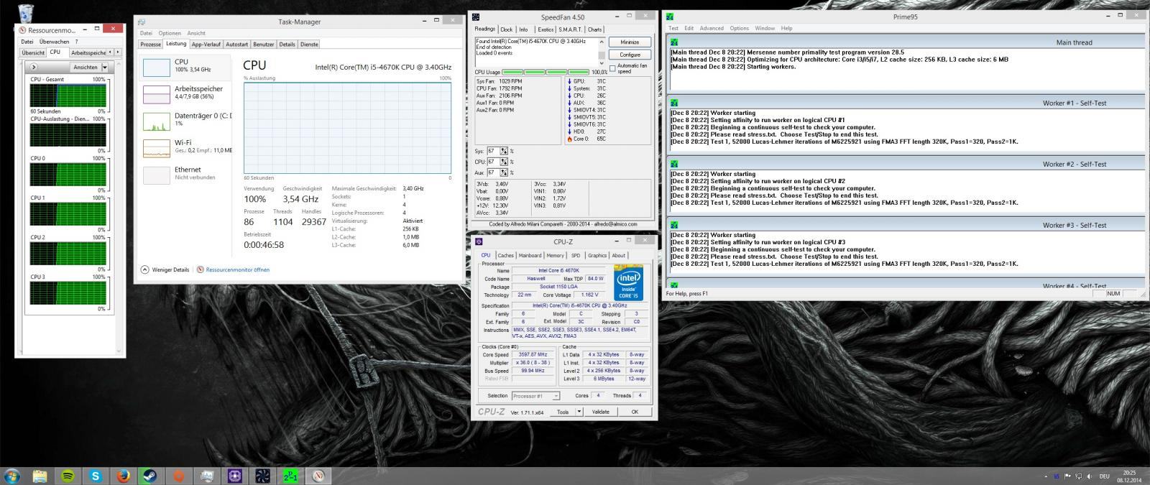
Task: Click Worker #2 Self-Test window icon
Action: click(x=674, y=164)
